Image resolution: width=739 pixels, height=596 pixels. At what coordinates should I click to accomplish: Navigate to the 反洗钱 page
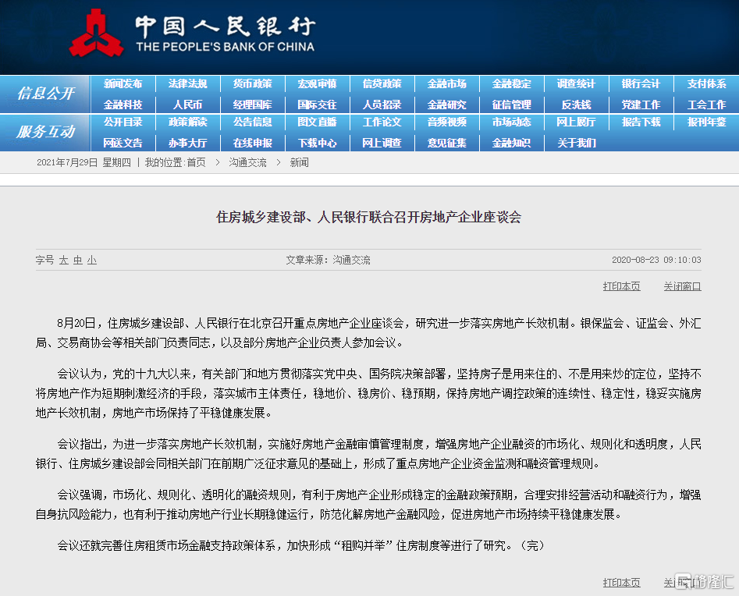point(576,105)
